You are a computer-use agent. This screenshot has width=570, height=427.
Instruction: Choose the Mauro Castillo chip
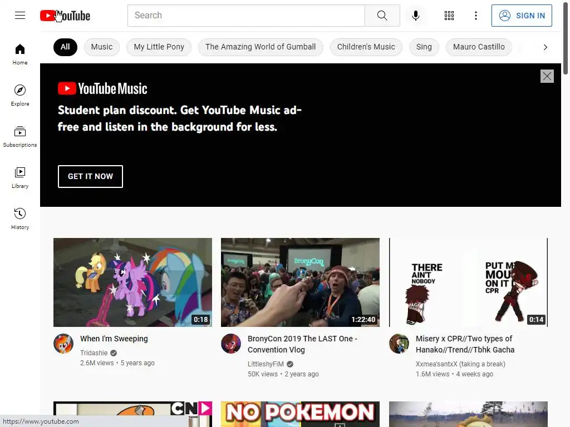(479, 47)
